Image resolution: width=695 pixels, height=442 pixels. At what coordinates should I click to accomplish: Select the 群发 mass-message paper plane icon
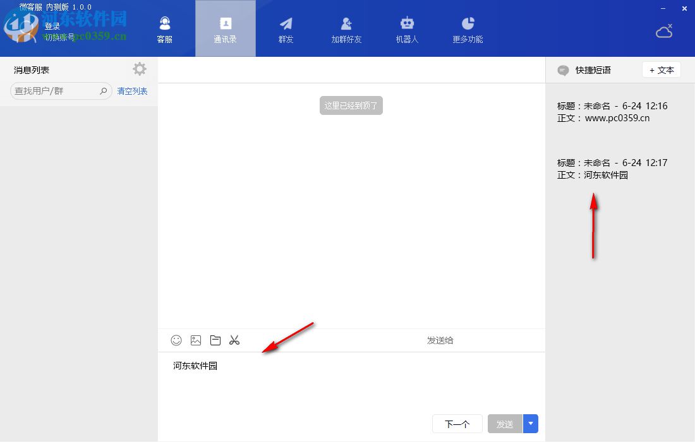[x=286, y=28]
